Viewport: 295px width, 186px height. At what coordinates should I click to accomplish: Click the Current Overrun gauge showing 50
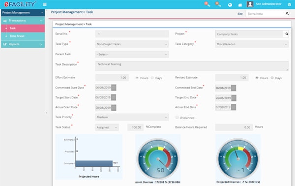point(158,159)
